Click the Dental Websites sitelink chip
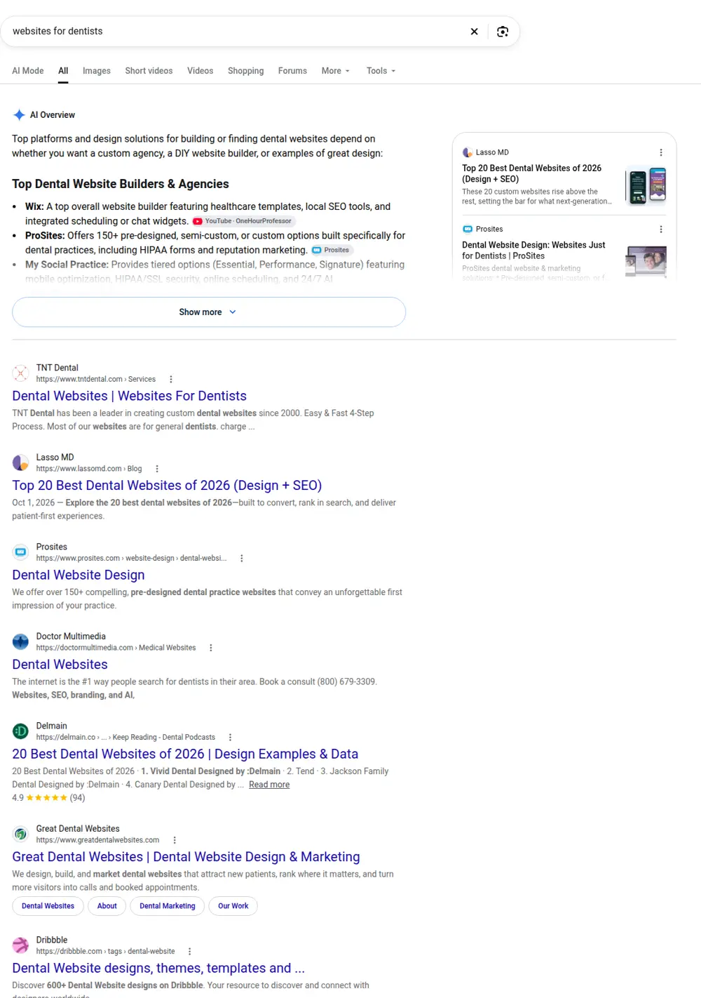Screen dimensions: 701x998 [x=48, y=906]
